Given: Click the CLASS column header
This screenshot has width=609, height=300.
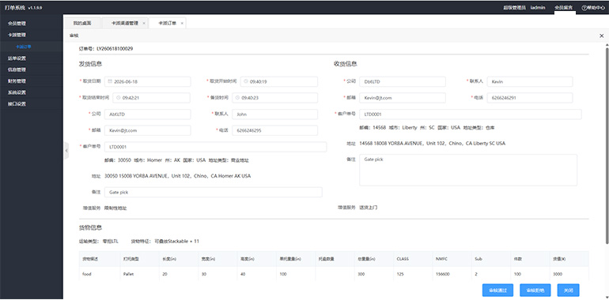Looking at the screenshot, I should coord(413,259).
